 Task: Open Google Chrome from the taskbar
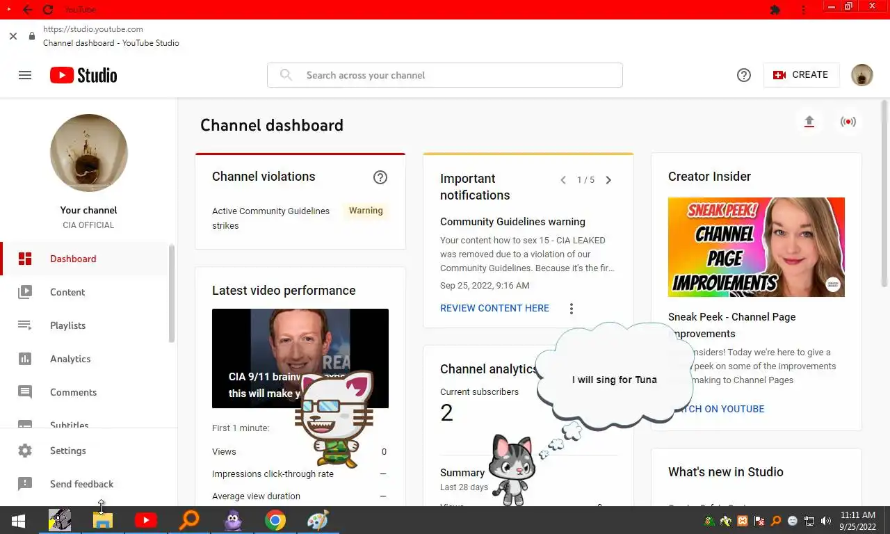[275, 520]
